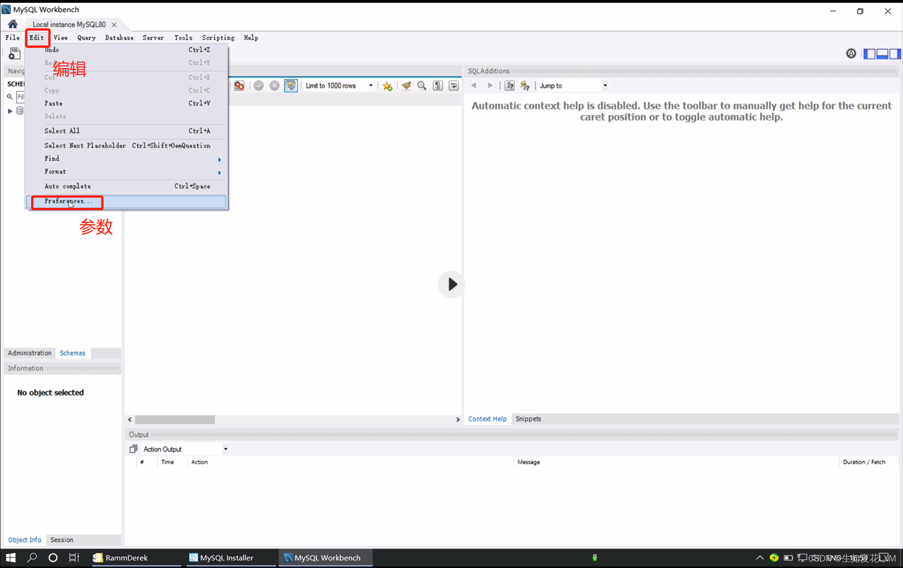Click the large video play button
This screenshot has width=903, height=568.
tap(451, 284)
